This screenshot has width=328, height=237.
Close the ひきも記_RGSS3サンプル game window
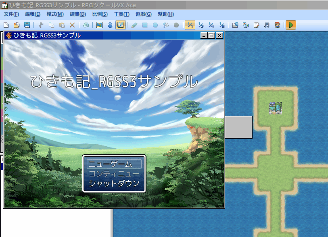[219, 35]
